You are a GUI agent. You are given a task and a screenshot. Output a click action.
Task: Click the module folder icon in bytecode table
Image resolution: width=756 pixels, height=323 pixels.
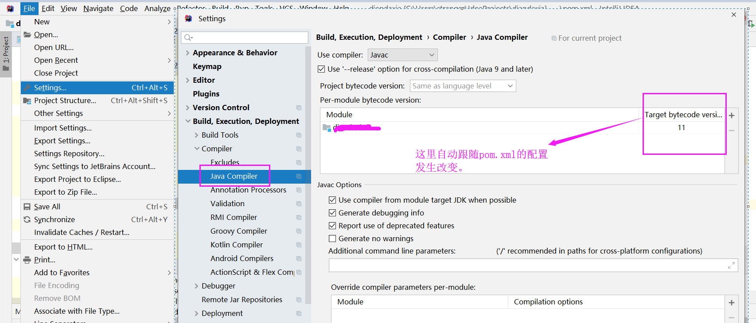pos(327,128)
